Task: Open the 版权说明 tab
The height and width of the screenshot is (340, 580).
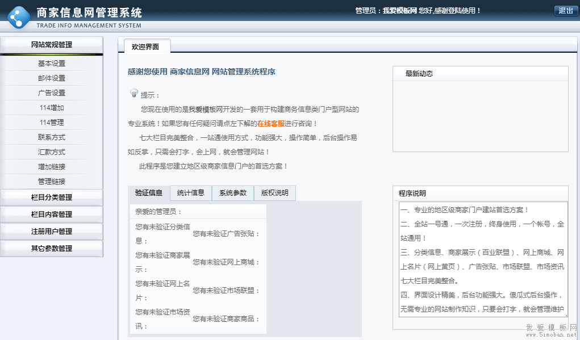Action: point(274,193)
